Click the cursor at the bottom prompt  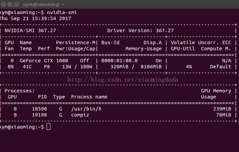pyautogui.click(x=48, y=127)
